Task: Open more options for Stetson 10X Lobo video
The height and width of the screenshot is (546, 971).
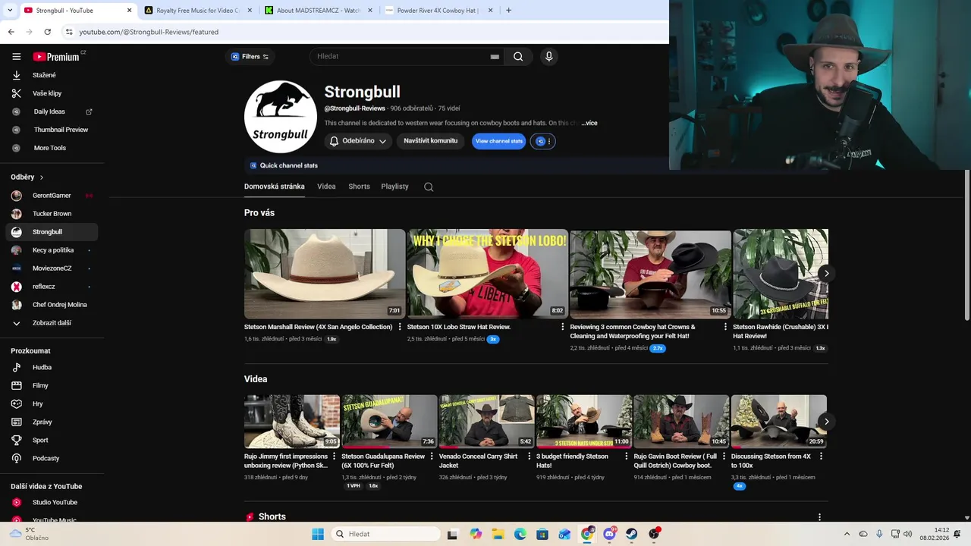Action: point(562,327)
